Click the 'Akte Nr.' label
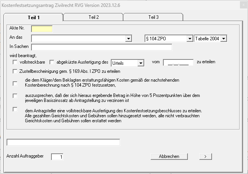 point(17,28)
